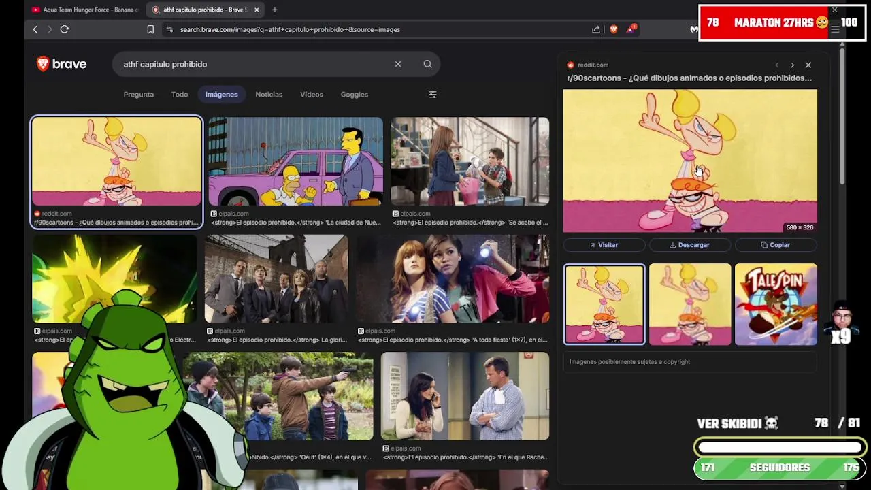Select the Dexter's Laboratory reddit result thumbnail
This screenshot has width=871, height=490.
click(x=116, y=161)
